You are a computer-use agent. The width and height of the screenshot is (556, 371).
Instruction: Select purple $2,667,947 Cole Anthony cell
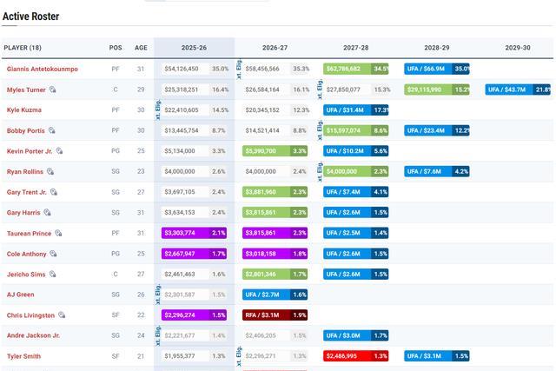pos(194,254)
